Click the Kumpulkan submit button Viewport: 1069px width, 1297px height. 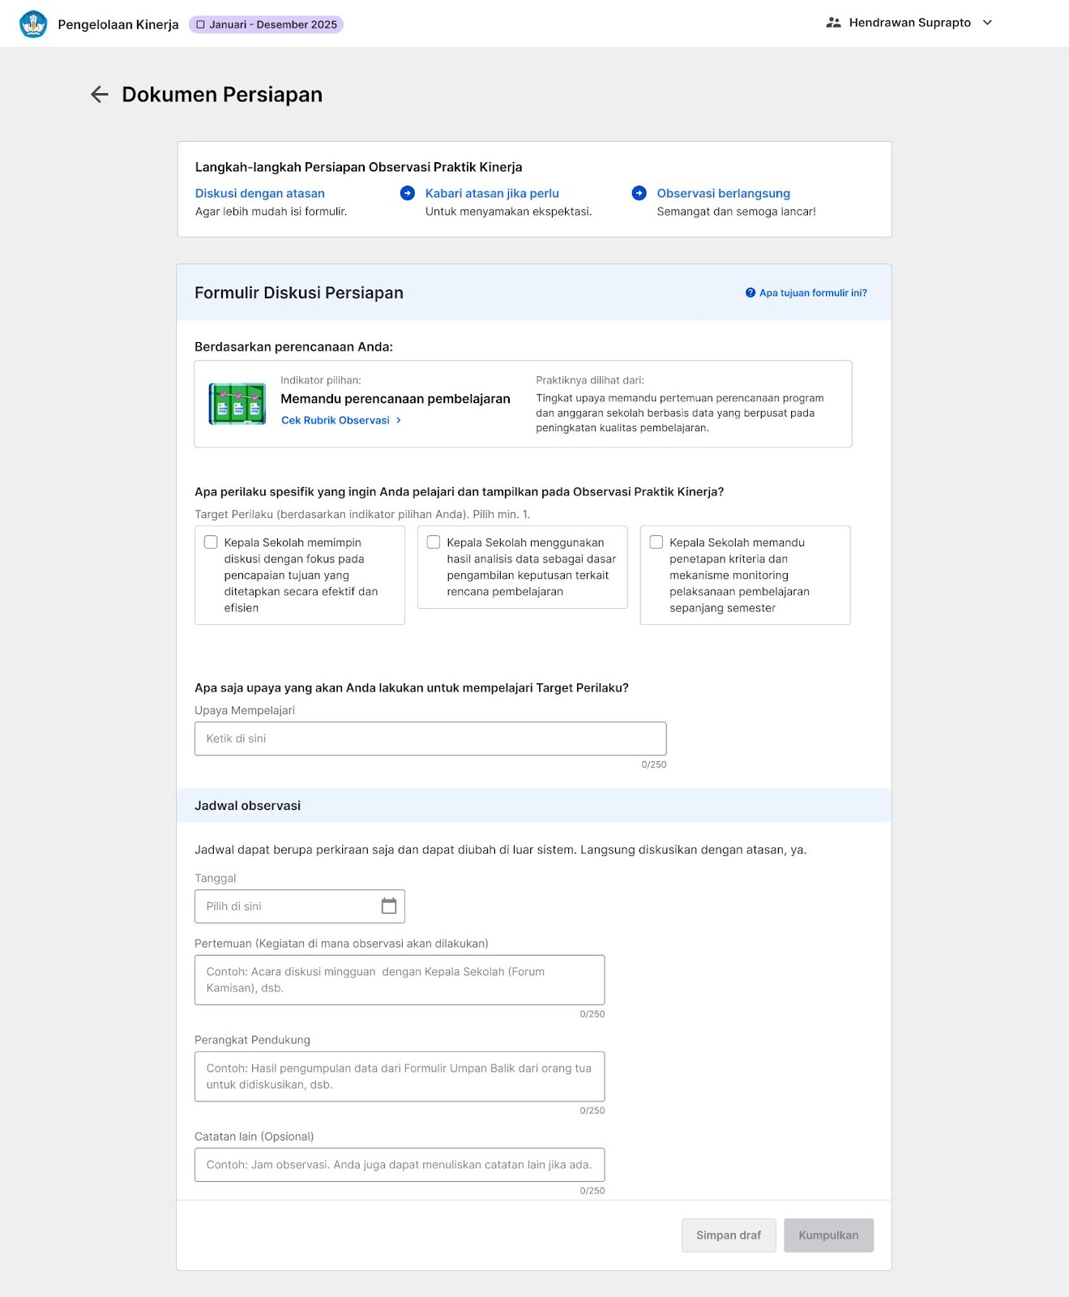(x=828, y=1235)
